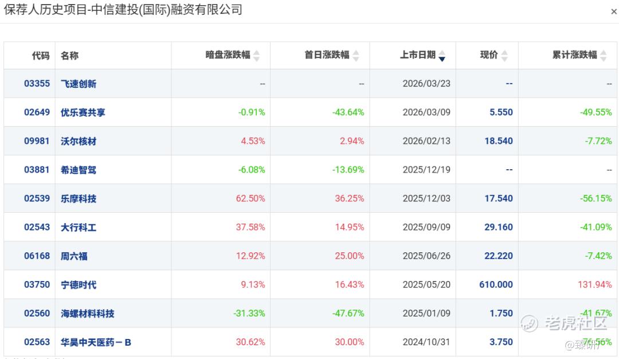Click current price 5.550
This screenshot has height=359, width=619.
[x=501, y=112]
